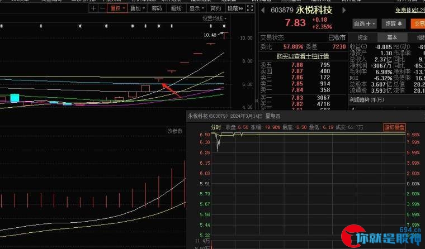
Task: Toggle the 筹码 chip distribution view
Action: 157,8
